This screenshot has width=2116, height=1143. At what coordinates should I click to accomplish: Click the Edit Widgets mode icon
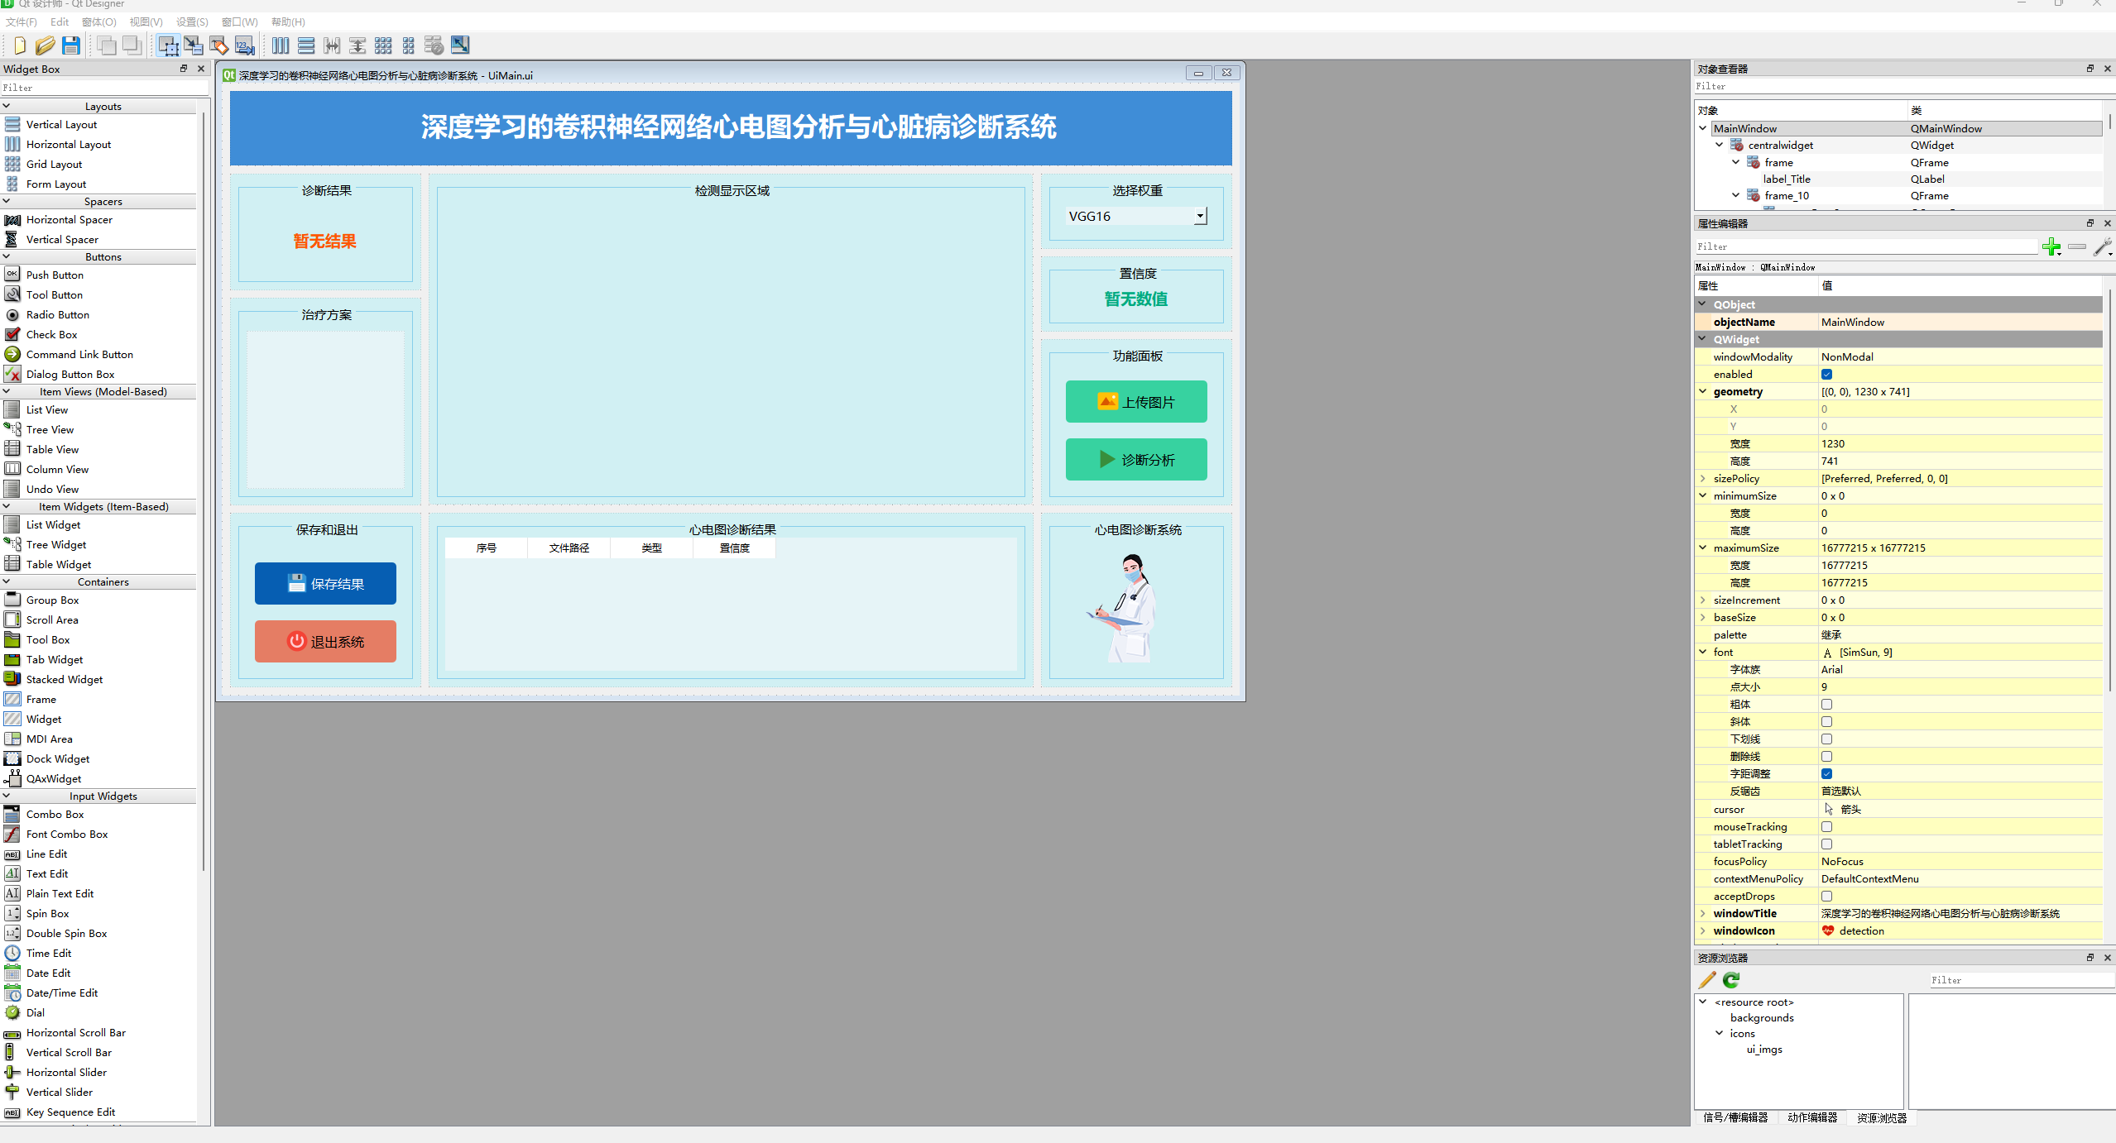[168, 45]
